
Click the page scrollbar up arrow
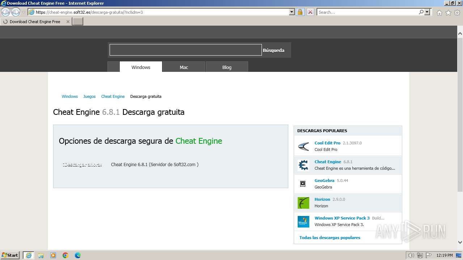click(460, 34)
